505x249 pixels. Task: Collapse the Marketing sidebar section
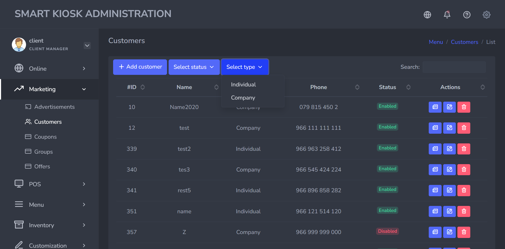coord(49,89)
